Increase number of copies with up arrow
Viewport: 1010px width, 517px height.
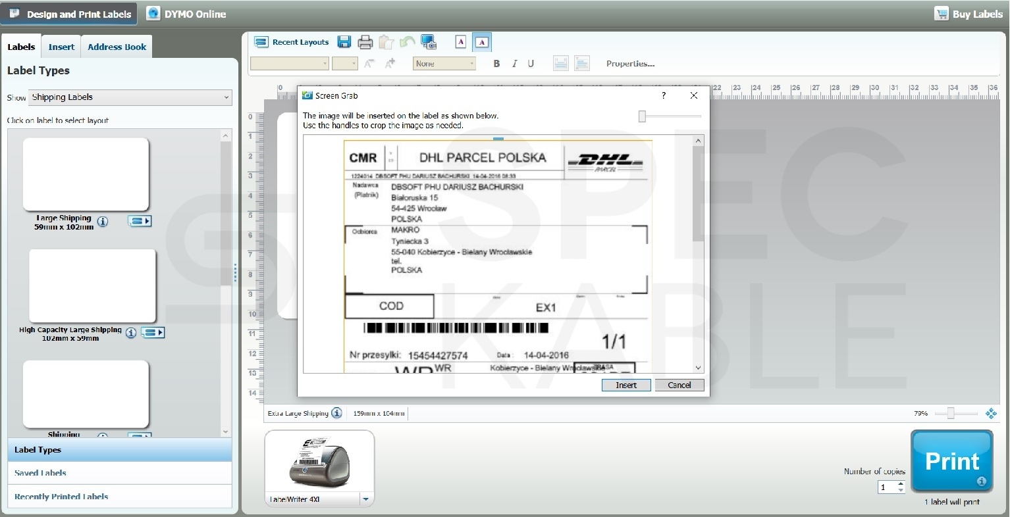pyautogui.click(x=901, y=484)
